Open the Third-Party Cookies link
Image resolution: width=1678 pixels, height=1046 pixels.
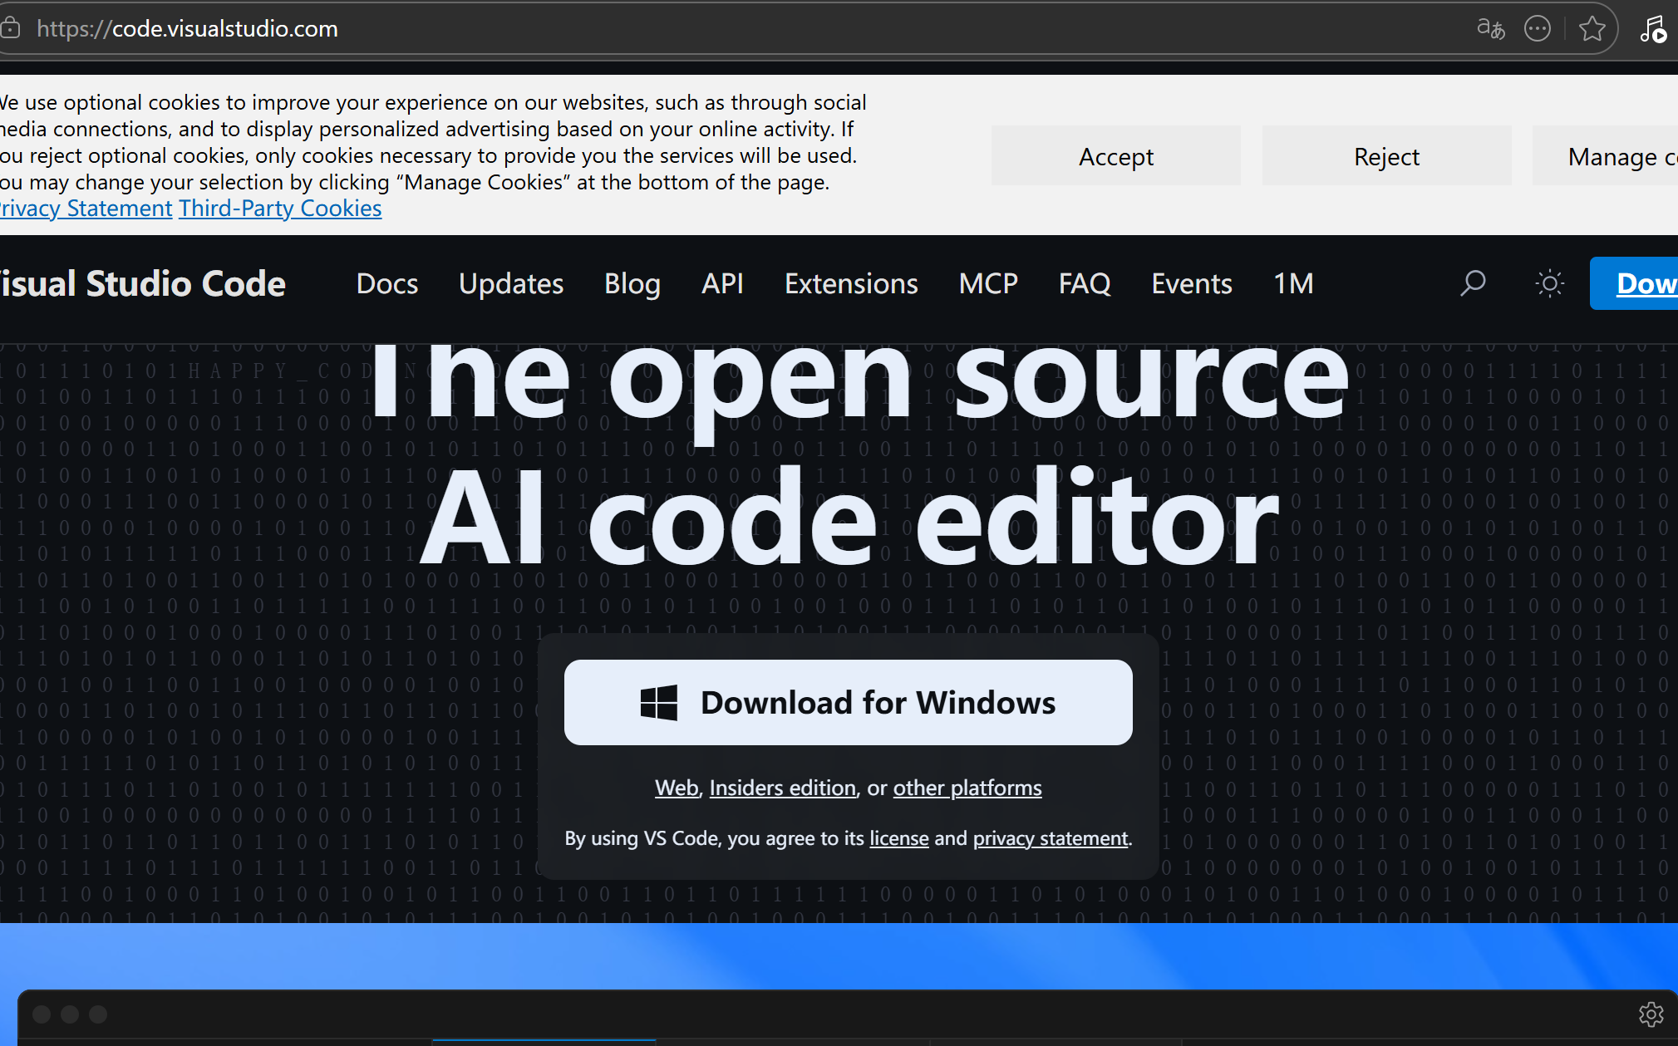pos(280,209)
